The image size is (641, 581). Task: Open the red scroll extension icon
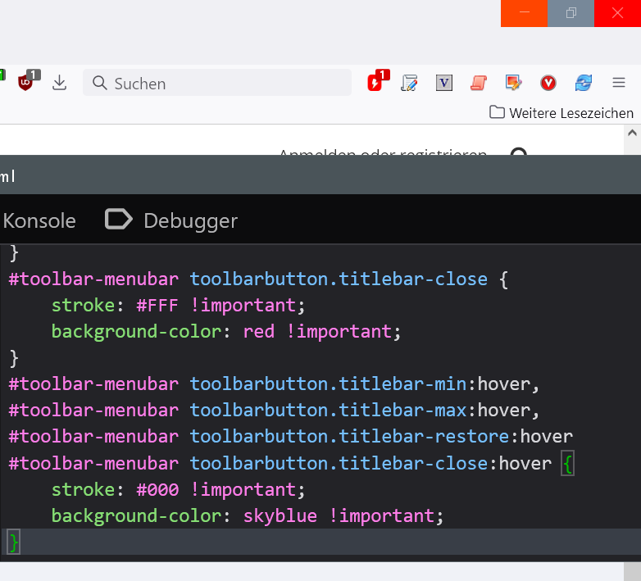coord(479,83)
